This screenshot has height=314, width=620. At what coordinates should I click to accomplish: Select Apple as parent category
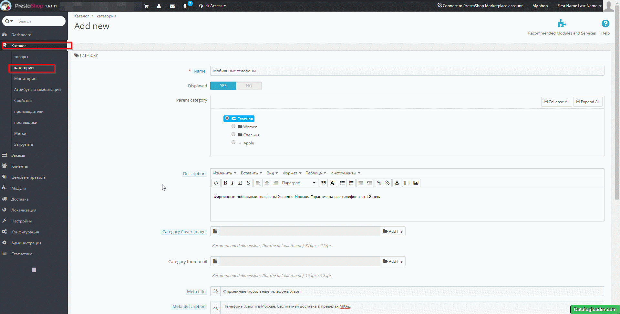[233, 142]
